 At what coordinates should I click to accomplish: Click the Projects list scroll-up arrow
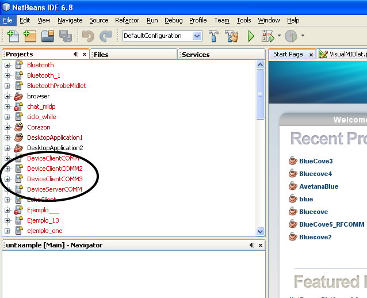tap(260, 64)
